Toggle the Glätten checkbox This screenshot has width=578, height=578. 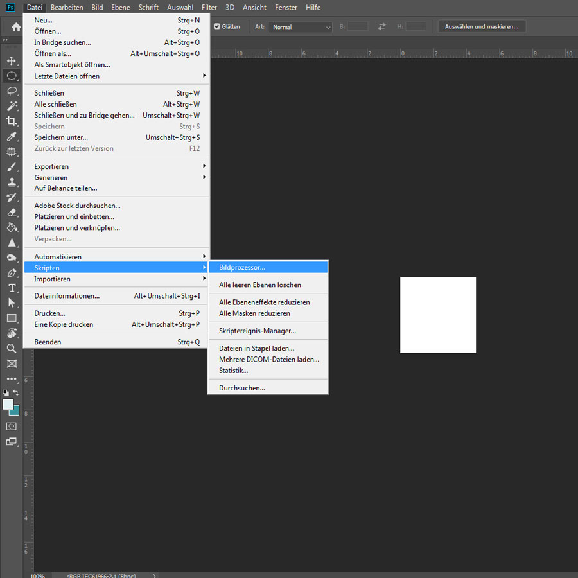[216, 27]
